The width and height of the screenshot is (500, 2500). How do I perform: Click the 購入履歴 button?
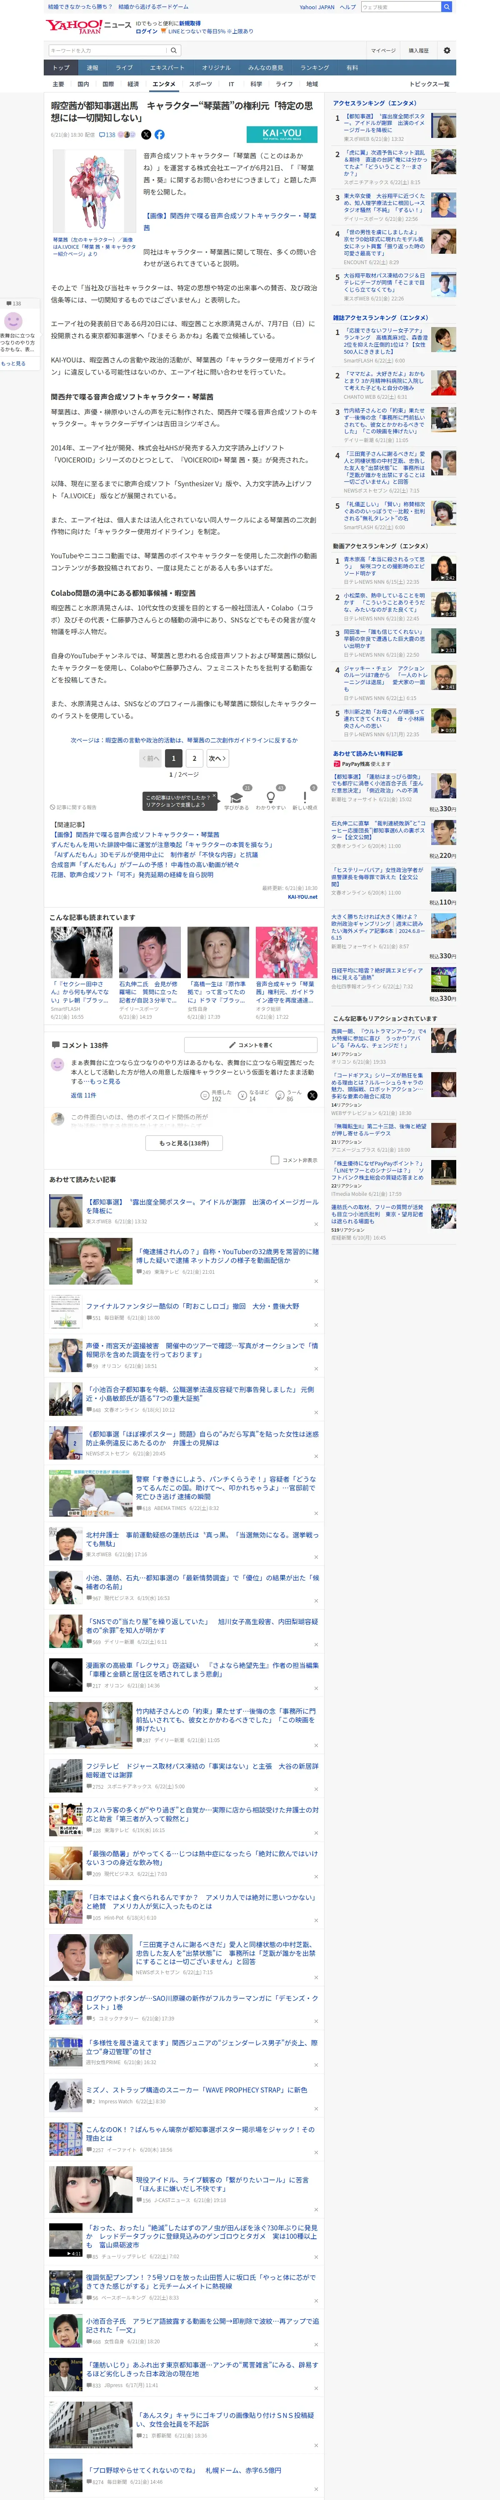pos(418,50)
